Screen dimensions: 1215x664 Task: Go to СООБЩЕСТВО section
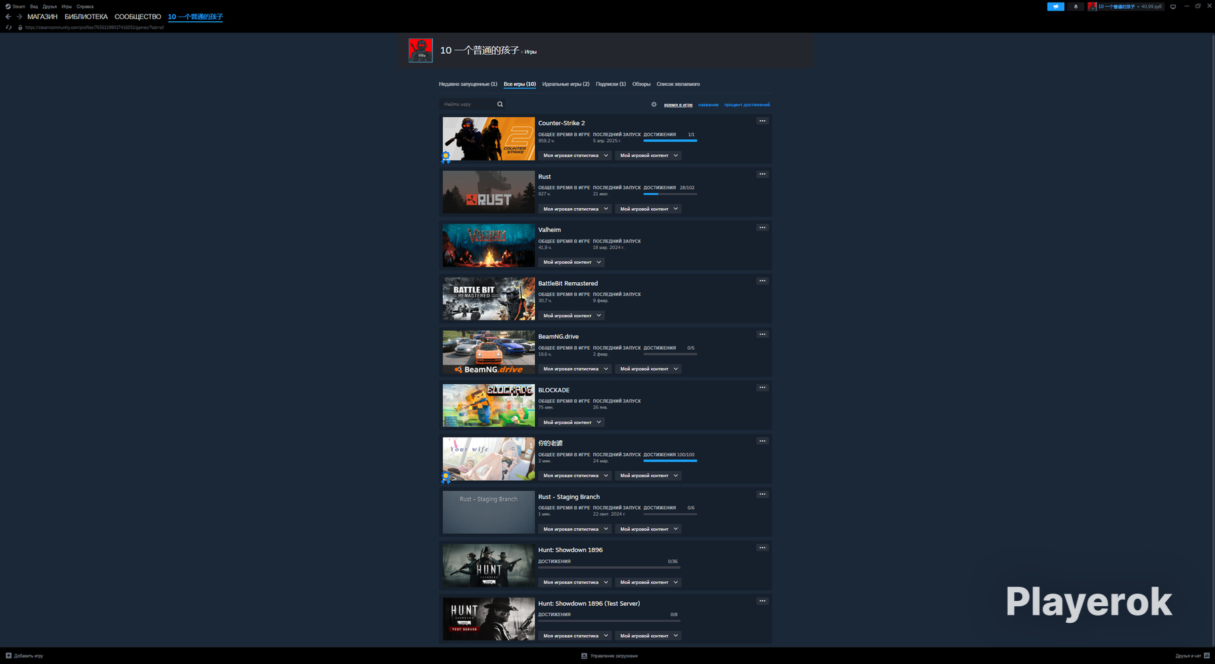click(x=138, y=17)
